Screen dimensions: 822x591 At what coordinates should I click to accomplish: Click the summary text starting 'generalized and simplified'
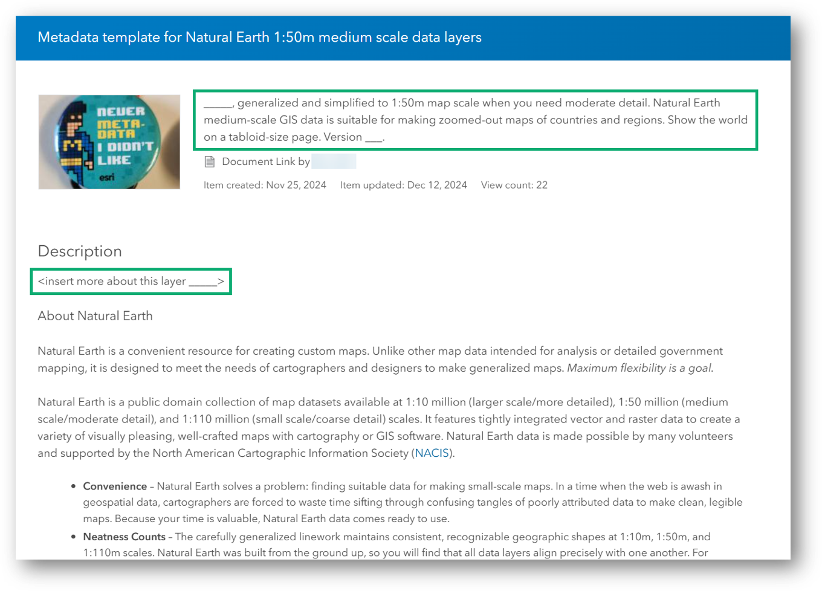476,120
